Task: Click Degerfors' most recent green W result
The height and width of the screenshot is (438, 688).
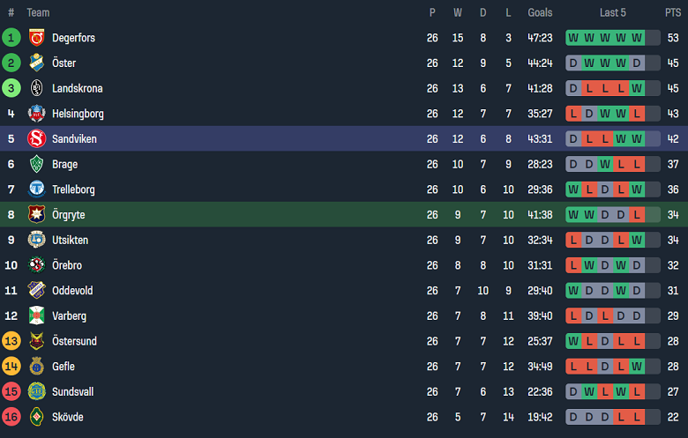Action: [x=637, y=38]
